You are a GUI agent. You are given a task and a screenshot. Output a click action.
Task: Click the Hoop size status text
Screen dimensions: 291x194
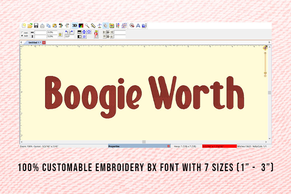click(185, 146)
